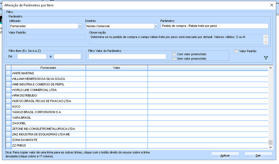
Task: Open the Utilizado dropdown arrow
Action: (x=80, y=26)
